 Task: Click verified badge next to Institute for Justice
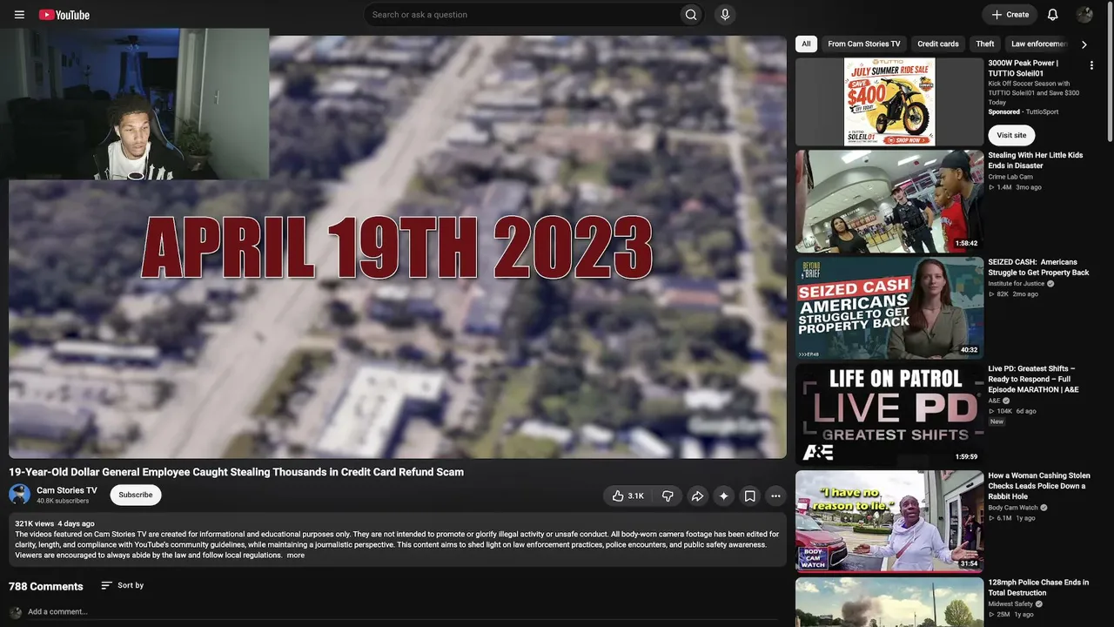pyautogui.click(x=1050, y=284)
